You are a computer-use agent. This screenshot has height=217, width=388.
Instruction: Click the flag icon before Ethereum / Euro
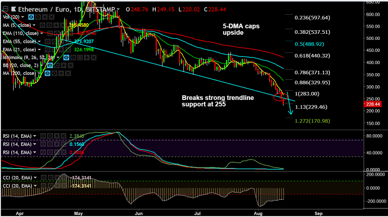click(x=14, y=9)
